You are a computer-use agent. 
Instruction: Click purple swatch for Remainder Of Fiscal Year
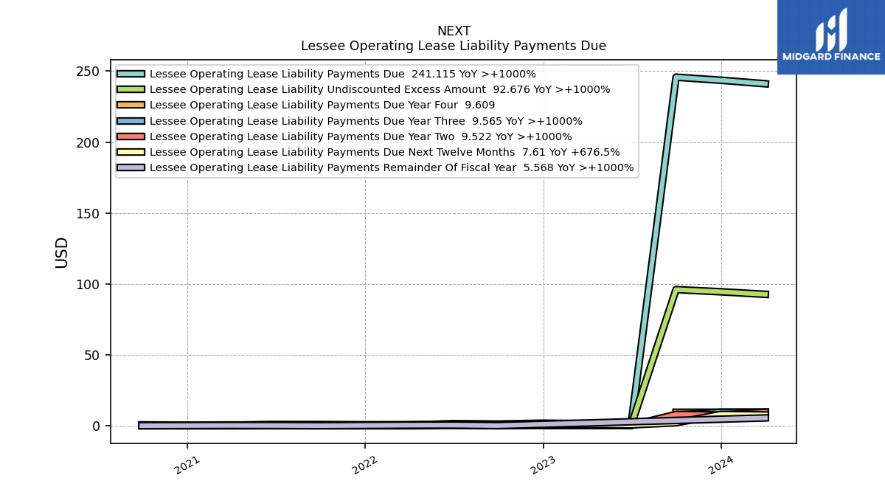click(131, 167)
